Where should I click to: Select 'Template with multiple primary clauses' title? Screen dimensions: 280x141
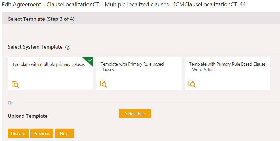click(x=49, y=65)
